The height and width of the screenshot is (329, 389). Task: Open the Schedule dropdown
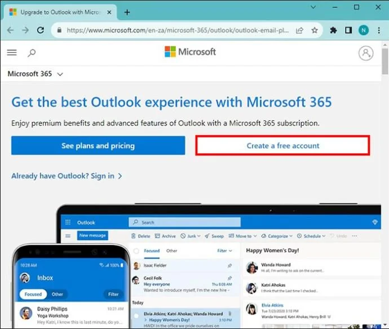click(x=311, y=236)
